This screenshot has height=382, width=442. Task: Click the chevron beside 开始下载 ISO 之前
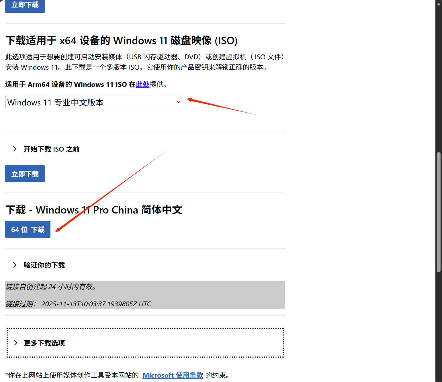tap(15, 149)
